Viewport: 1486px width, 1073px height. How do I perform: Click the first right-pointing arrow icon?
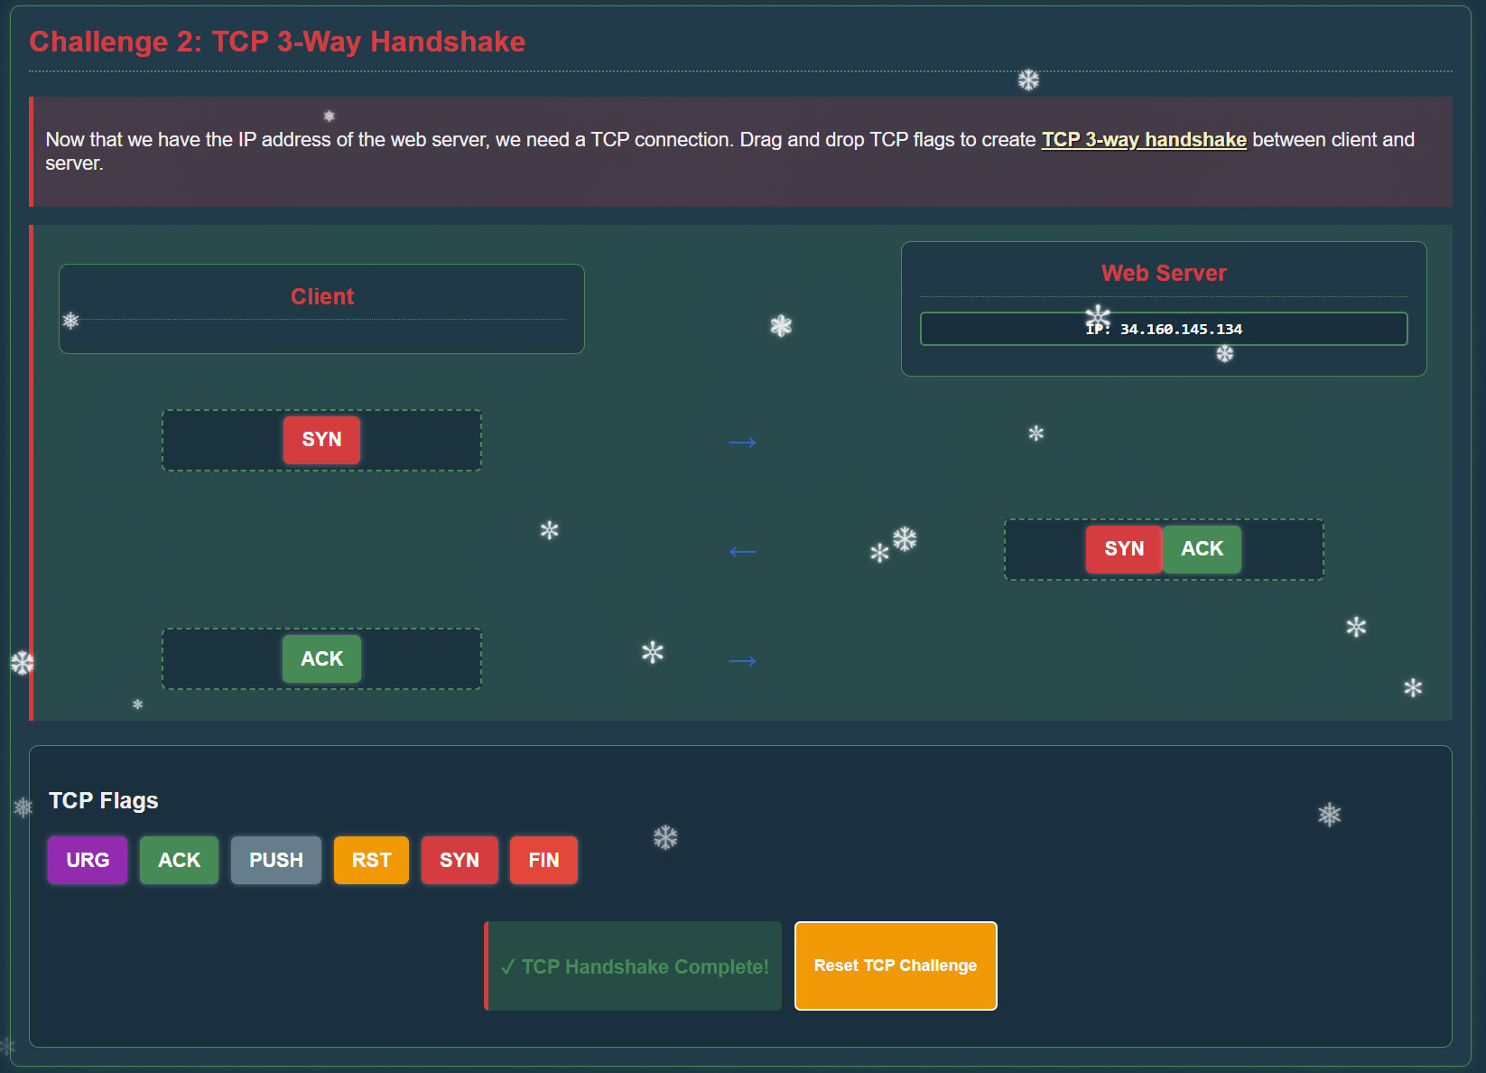click(742, 443)
